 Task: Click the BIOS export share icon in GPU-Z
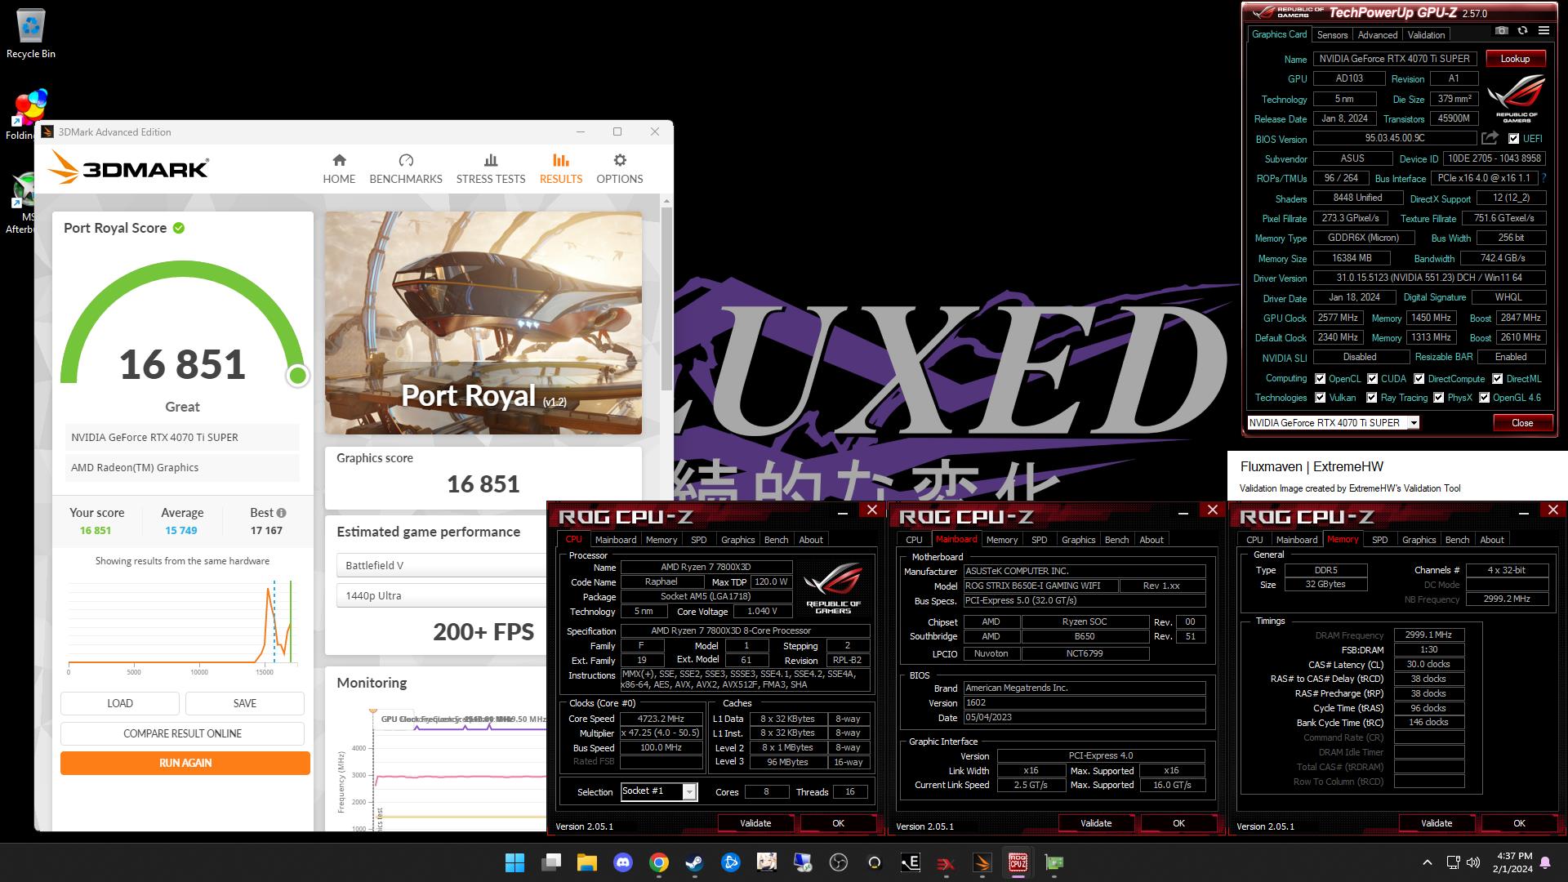1490,138
